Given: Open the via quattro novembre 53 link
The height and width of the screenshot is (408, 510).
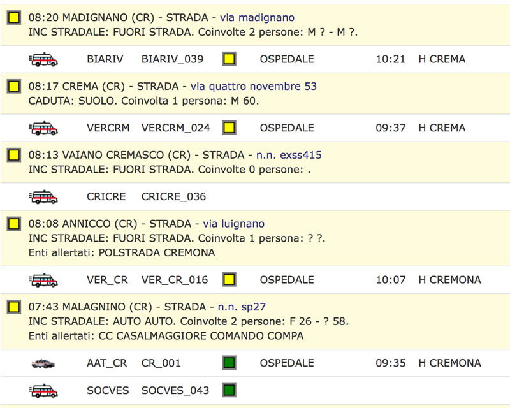Looking at the screenshot, I should pos(253,86).
